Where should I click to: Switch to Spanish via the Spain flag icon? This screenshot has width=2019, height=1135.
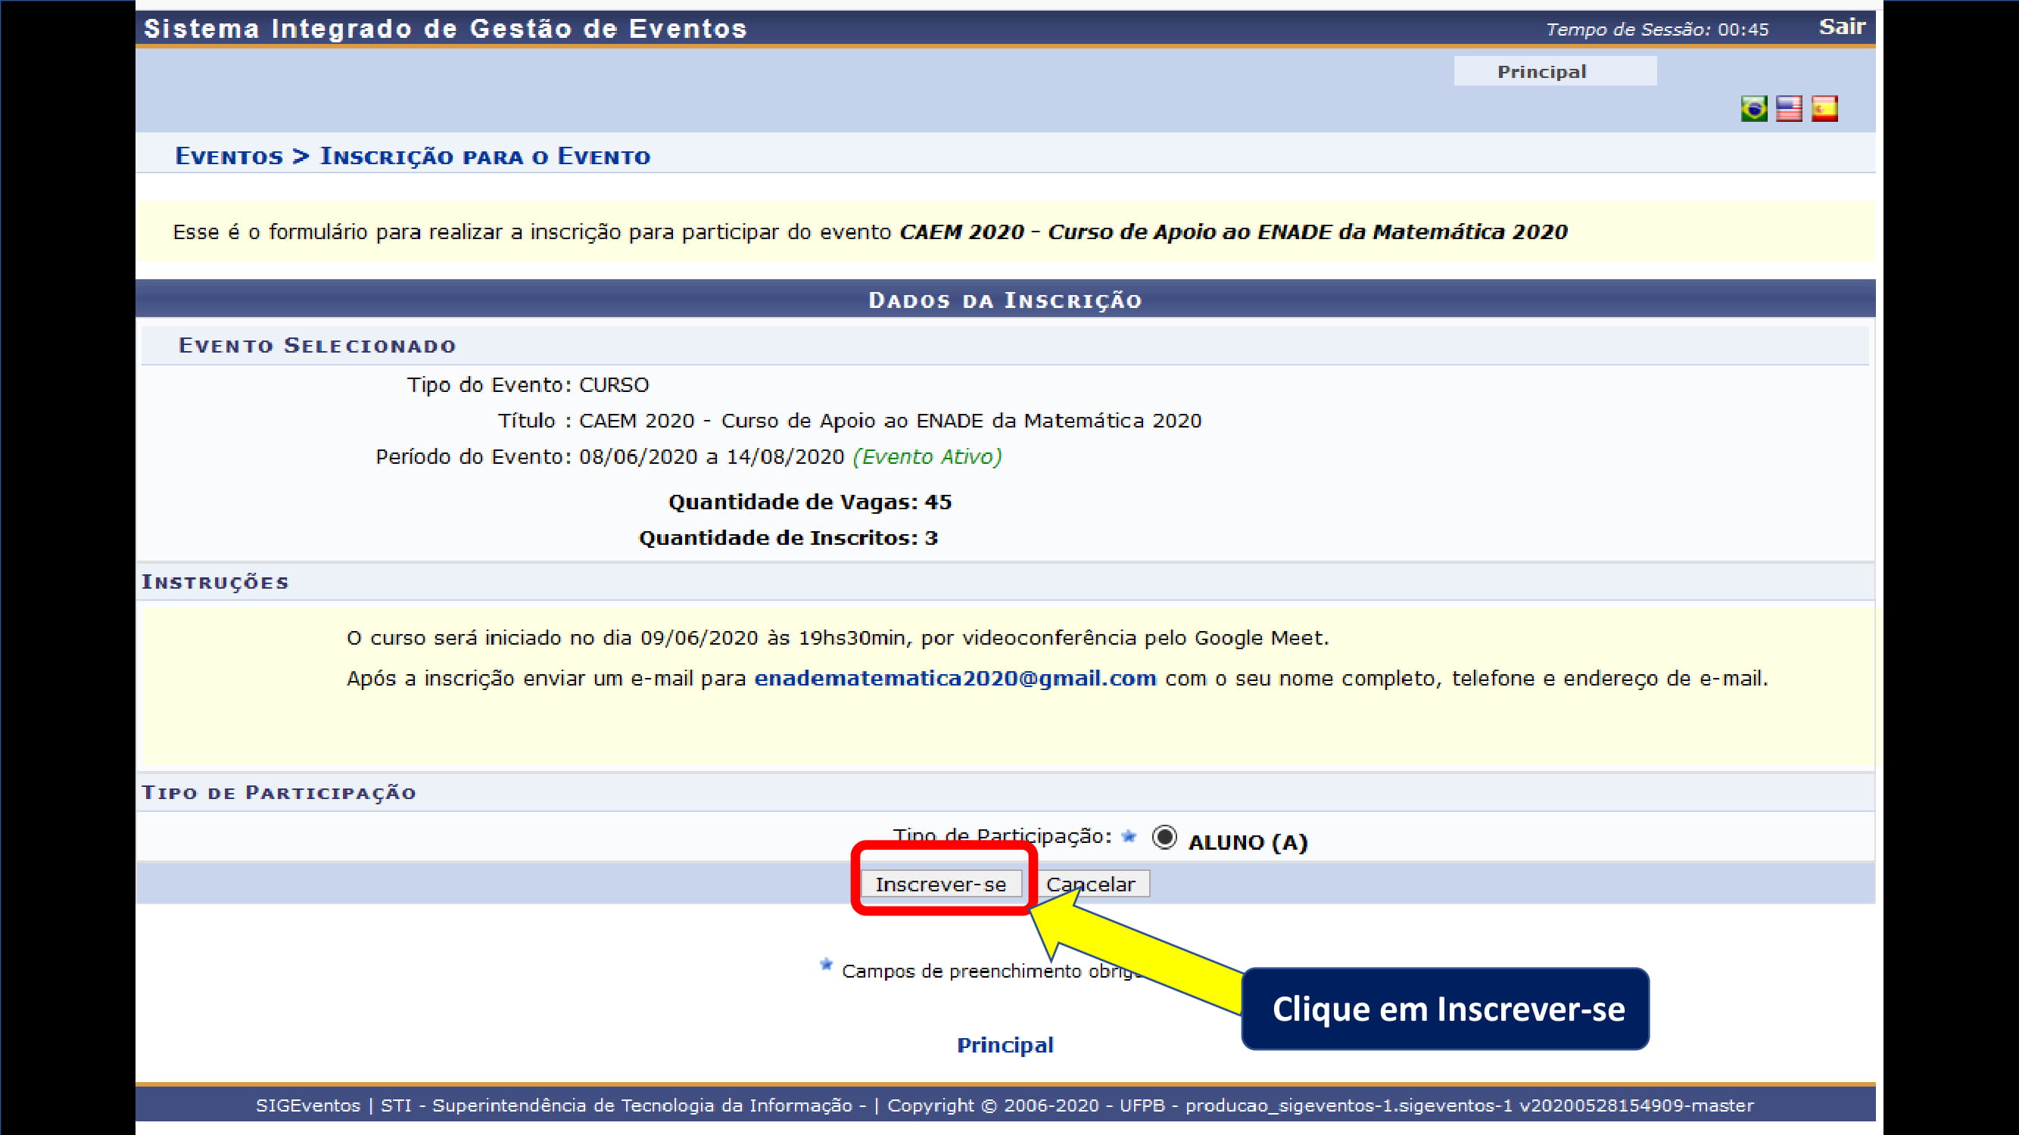click(1824, 109)
